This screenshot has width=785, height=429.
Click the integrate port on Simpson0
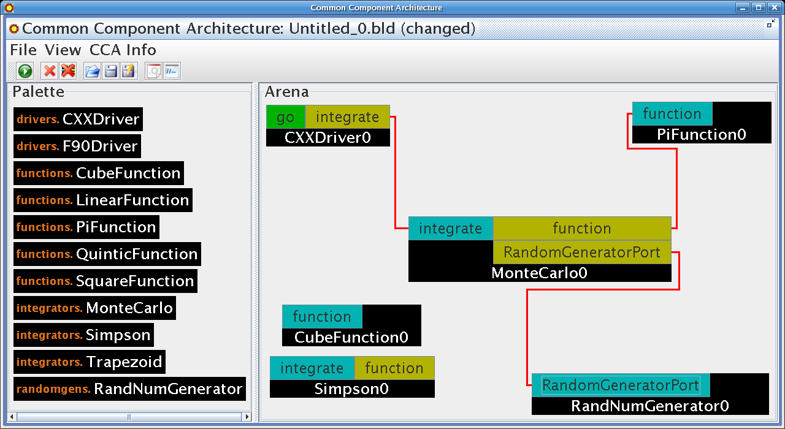tap(312, 368)
